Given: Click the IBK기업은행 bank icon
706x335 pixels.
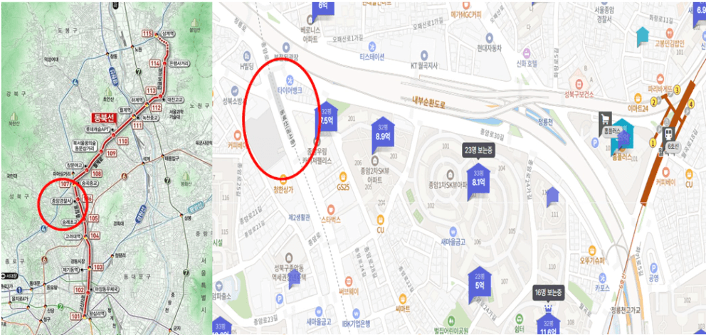Looking at the screenshot, I should click(x=356, y=312).
